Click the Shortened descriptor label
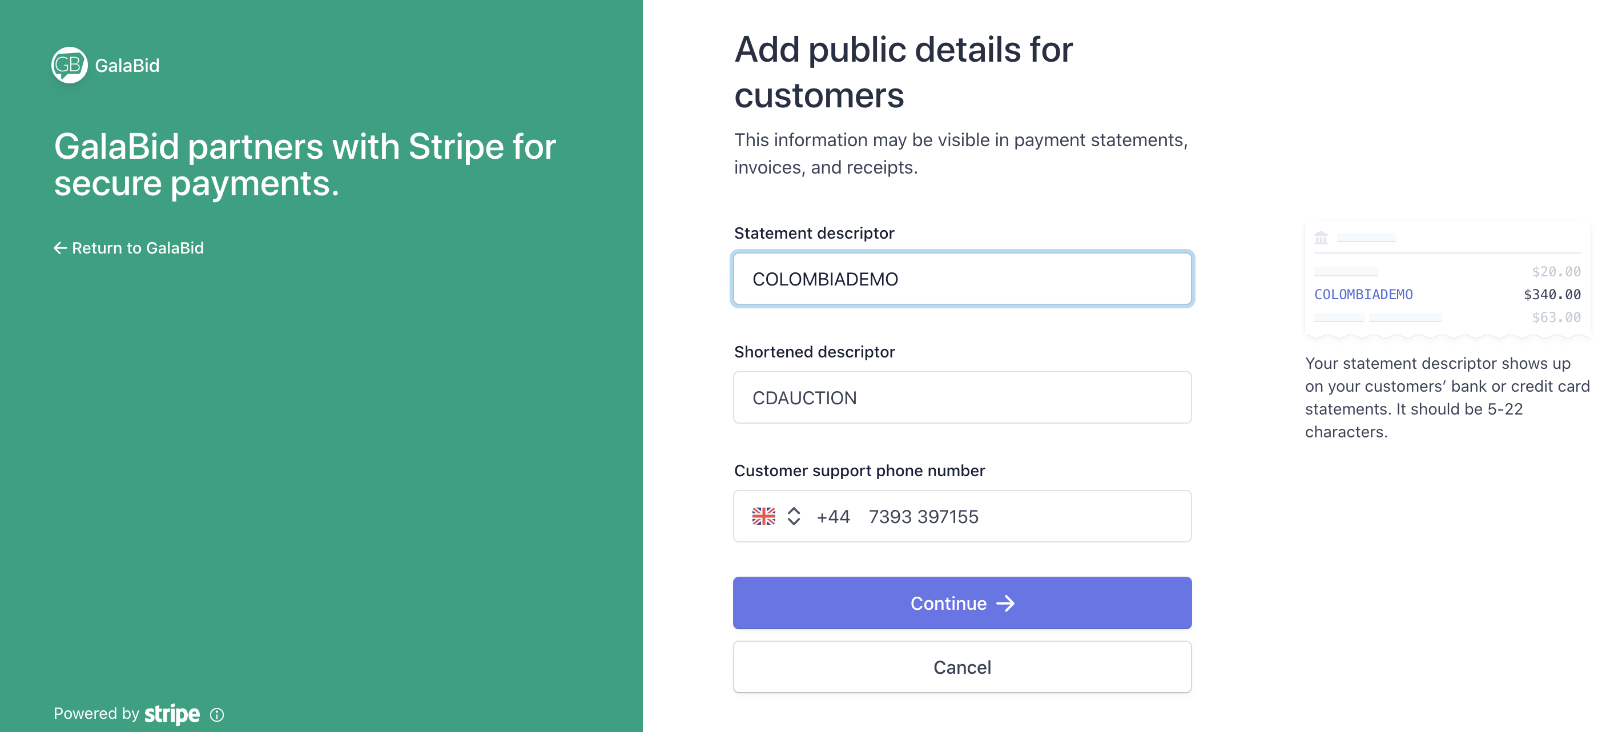 [814, 352]
